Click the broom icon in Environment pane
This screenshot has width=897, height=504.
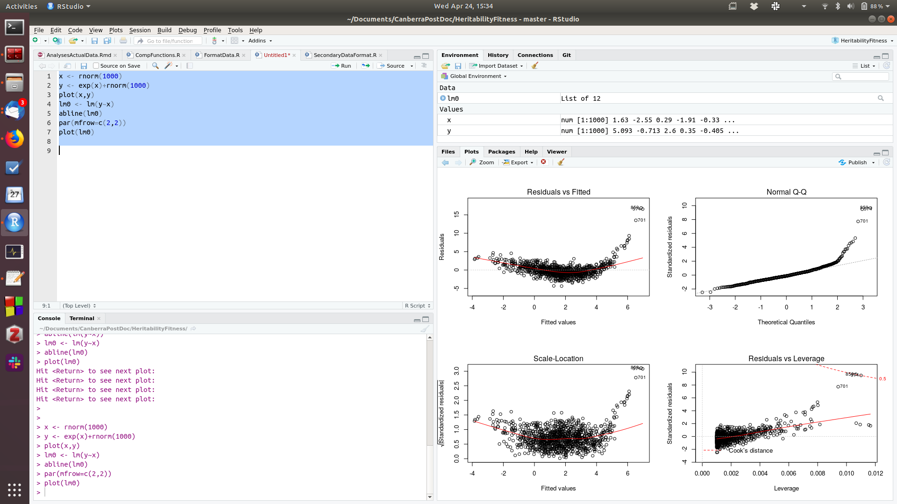coord(535,66)
